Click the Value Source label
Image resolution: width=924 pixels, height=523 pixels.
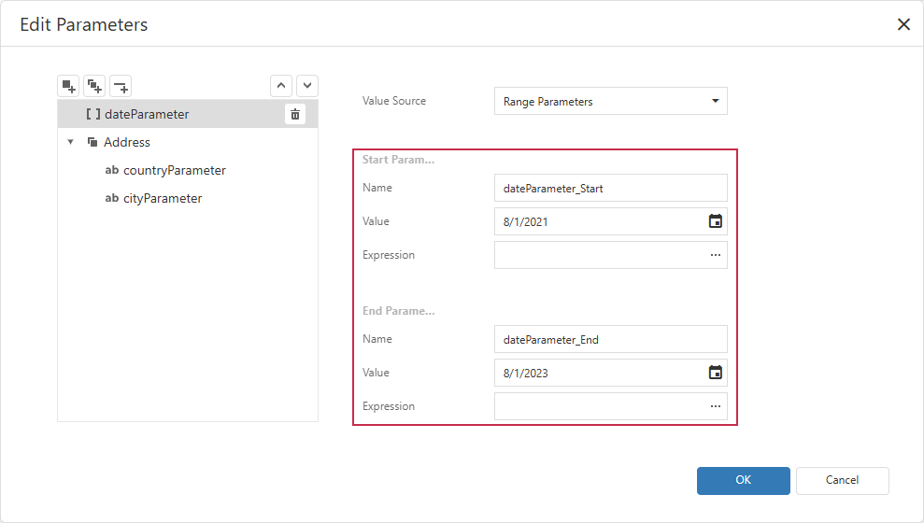tap(393, 101)
